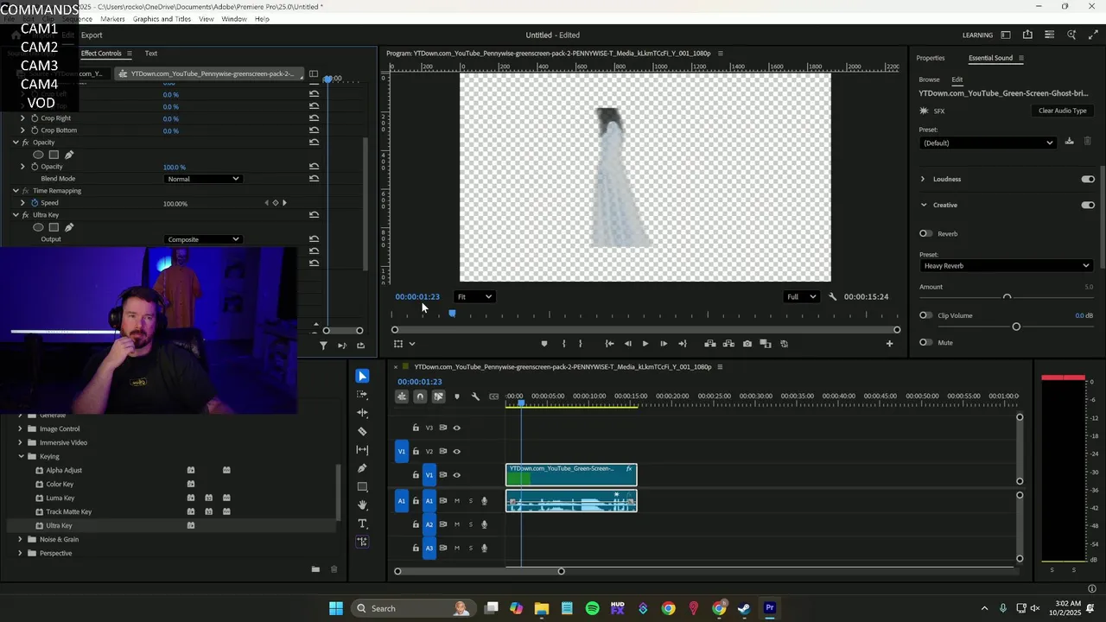Step back one frame
The image size is (1106, 622).
[x=628, y=344]
